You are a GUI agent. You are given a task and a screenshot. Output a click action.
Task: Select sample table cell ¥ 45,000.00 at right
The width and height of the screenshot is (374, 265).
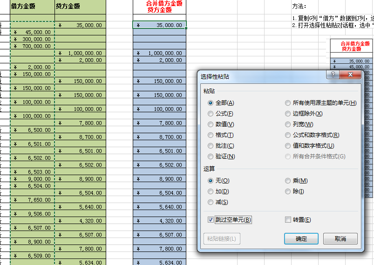[x=352, y=67]
